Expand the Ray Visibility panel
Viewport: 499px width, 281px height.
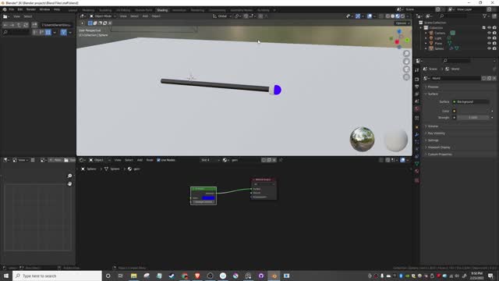click(x=436, y=133)
